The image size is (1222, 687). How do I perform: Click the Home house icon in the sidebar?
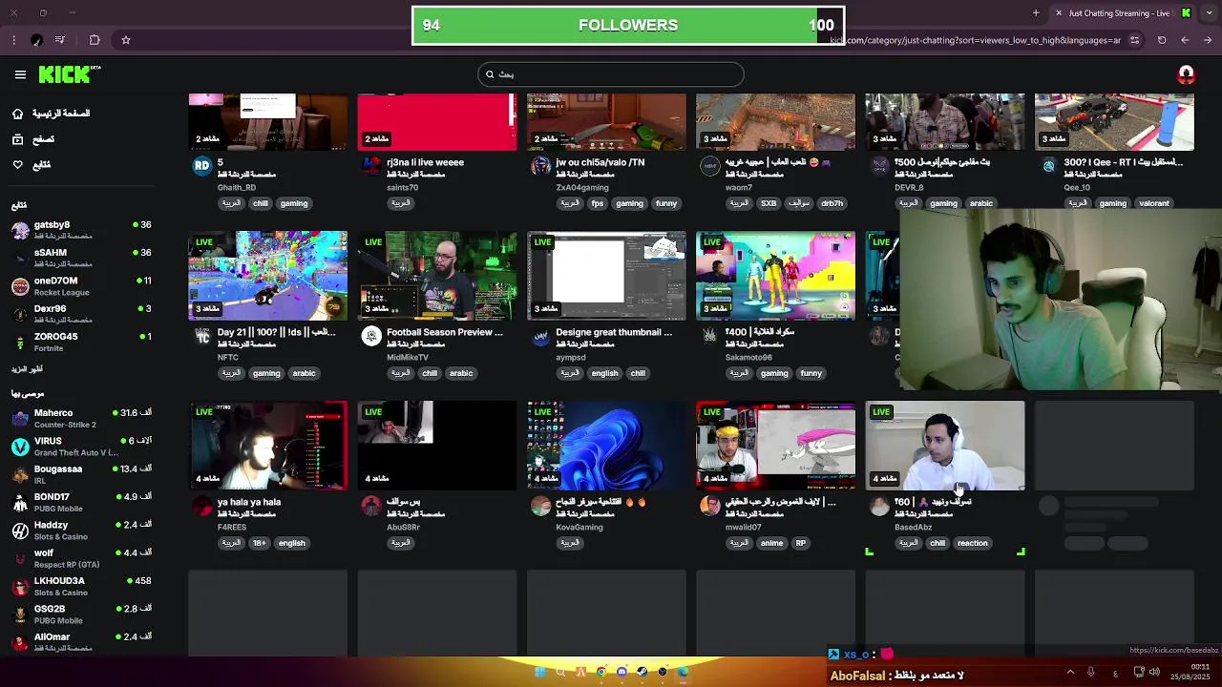tap(17, 114)
